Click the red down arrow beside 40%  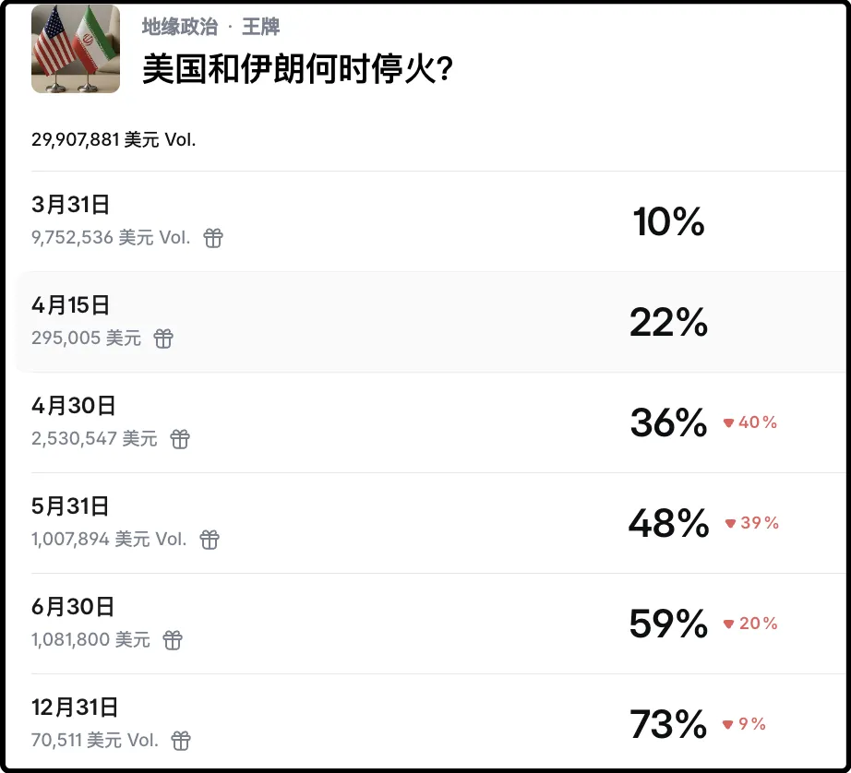[x=728, y=422]
